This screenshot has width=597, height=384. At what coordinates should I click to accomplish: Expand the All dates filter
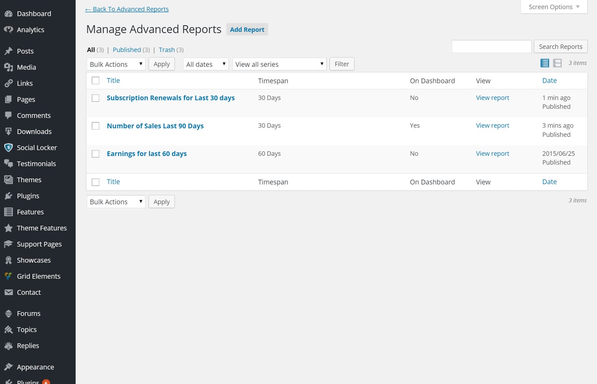[x=205, y=64]
